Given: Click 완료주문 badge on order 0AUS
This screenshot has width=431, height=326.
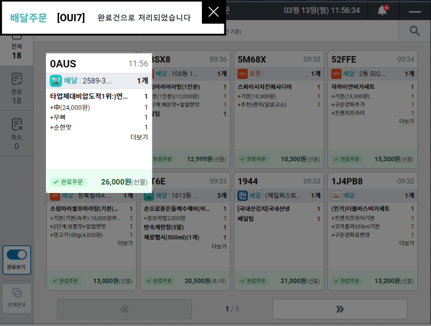Looking at the screenshot, I should (68, 182).
